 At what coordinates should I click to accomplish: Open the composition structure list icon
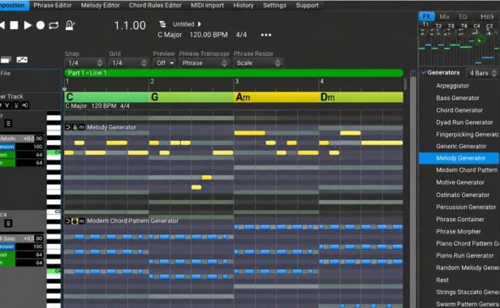pos(162,24)
